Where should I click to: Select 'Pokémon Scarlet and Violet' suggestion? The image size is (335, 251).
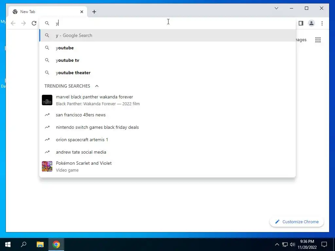pos(167,166)
